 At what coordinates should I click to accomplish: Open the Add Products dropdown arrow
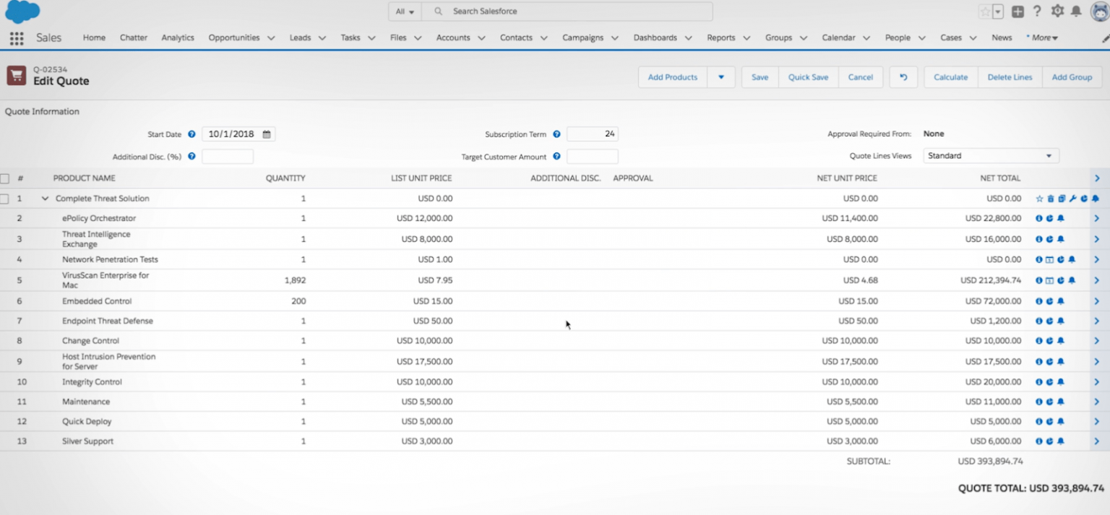[720, 77]
